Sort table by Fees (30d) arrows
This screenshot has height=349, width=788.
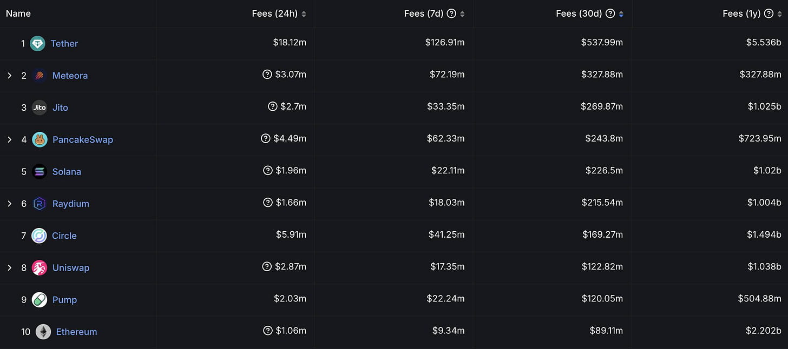[621, 14]
